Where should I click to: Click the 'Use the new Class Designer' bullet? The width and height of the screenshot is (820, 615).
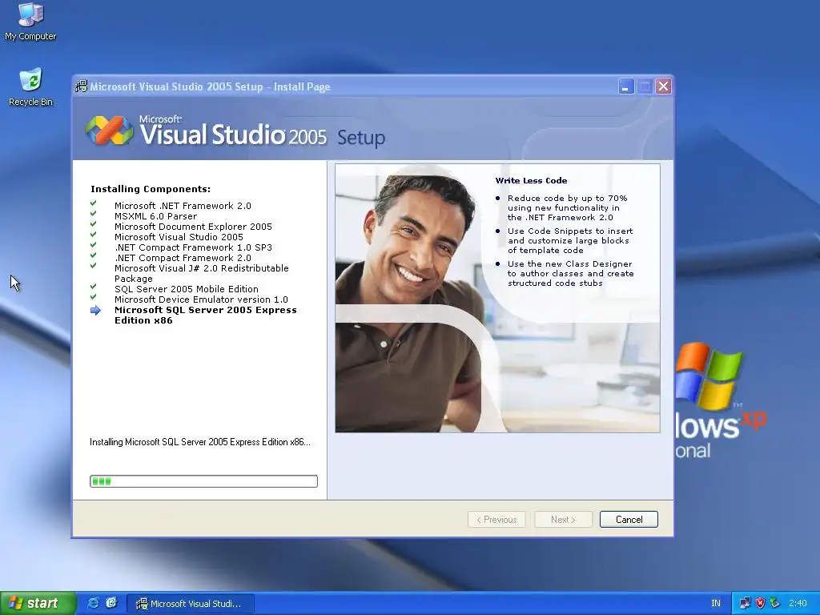(x=570, y=274)
